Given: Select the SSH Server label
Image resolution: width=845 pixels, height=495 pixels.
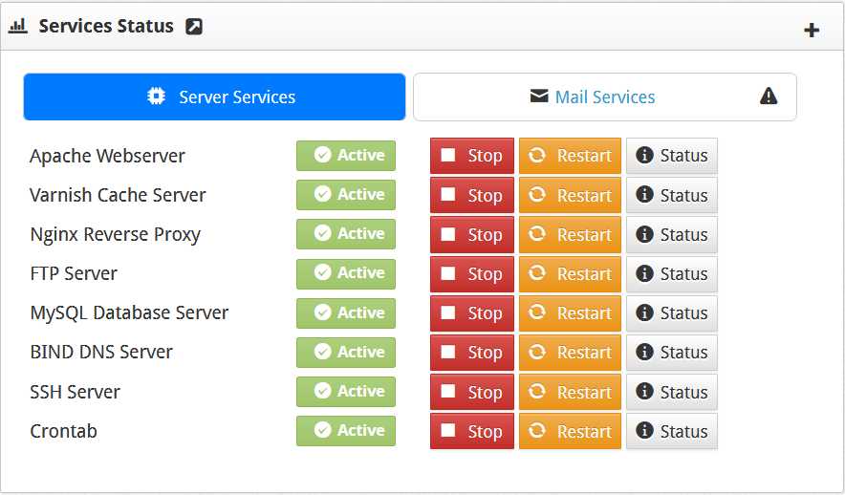Looking at the screenshot, I should point(75,392).
